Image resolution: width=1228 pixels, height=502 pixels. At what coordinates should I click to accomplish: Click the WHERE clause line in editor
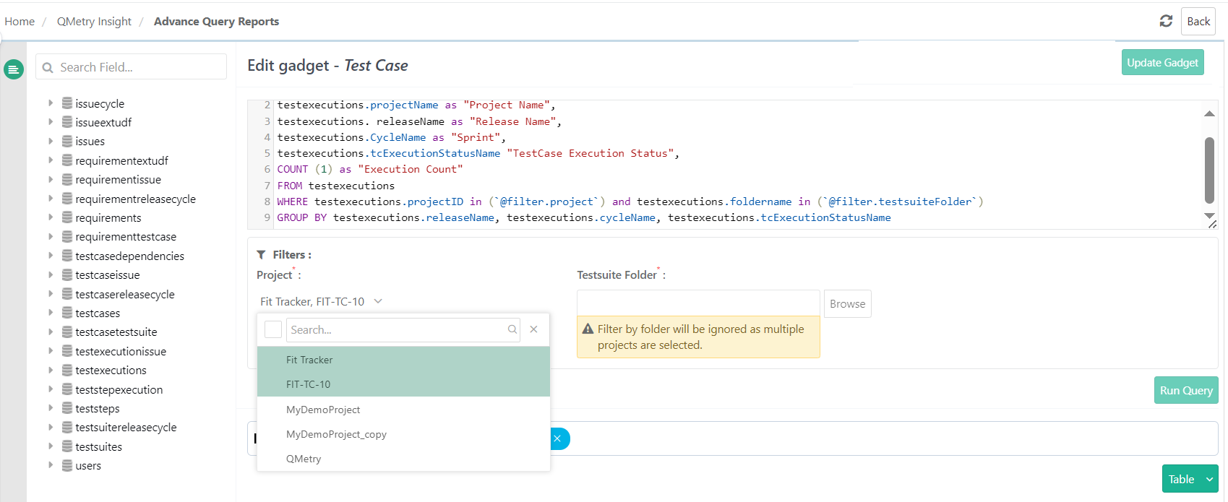point(630,202)
